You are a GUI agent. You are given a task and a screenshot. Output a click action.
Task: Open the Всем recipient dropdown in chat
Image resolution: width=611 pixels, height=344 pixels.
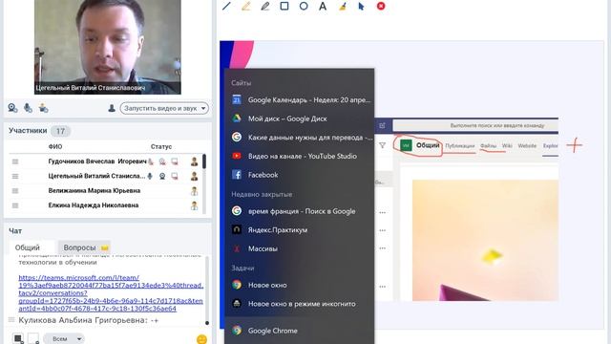[64, 338]
